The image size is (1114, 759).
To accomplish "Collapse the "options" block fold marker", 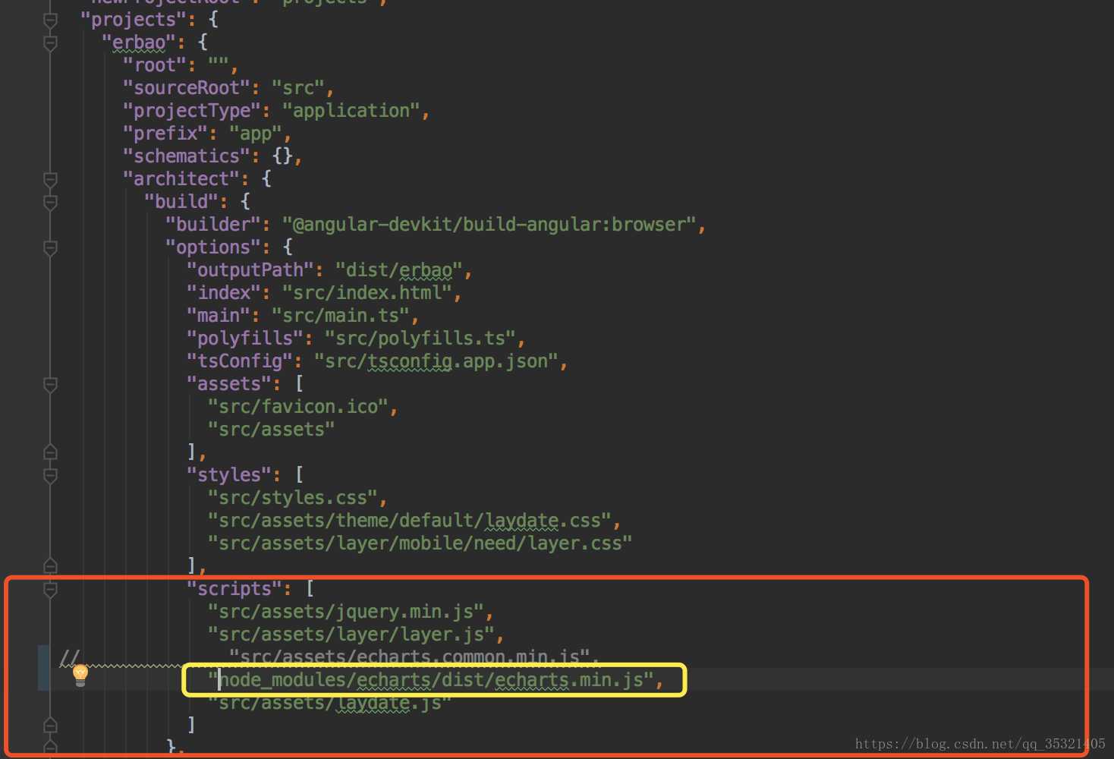I will pos(50,248).
